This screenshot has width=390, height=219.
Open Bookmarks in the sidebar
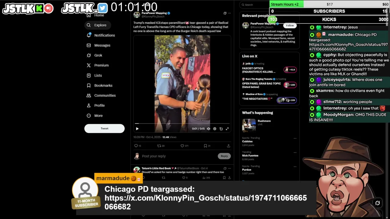tap(100, 85)
